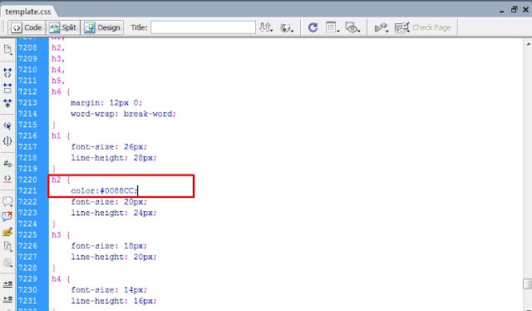532x311 pixels.
Task: Click the Wrap Tag pencil icon
Action: coord(7,232)
